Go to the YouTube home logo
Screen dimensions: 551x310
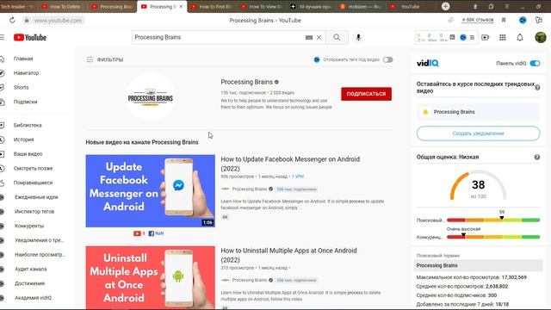pos(30,37)
